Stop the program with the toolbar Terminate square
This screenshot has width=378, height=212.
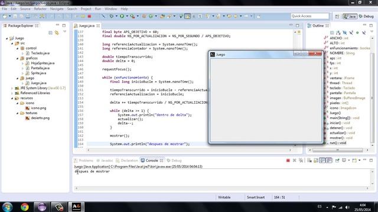coord(89,16)
